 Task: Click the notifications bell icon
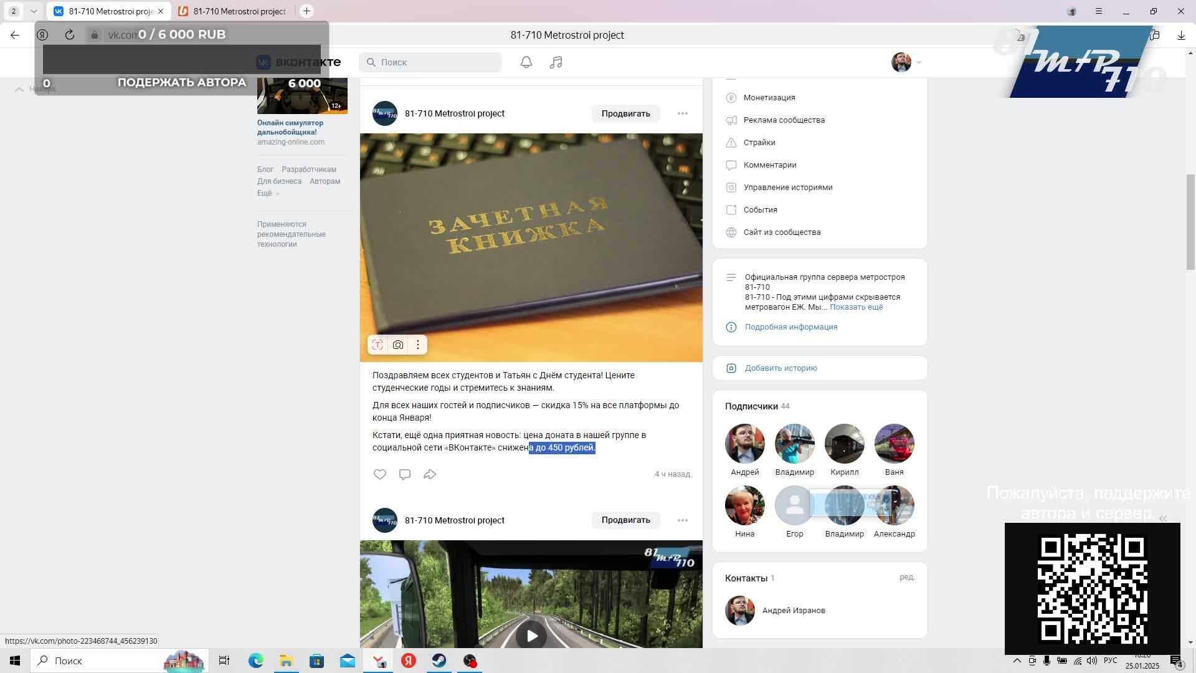(x=526, y=62)
